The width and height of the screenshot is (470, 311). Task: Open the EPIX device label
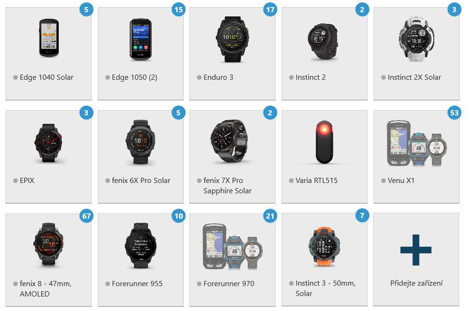27,180
